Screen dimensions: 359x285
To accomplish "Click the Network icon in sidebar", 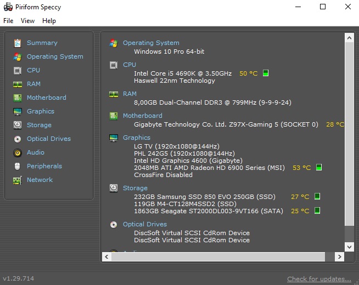I will coord(17,180).
